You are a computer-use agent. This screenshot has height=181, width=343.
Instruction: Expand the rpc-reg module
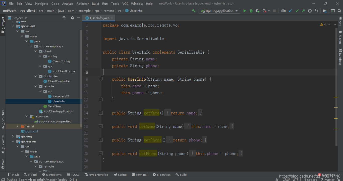point(13,136)
